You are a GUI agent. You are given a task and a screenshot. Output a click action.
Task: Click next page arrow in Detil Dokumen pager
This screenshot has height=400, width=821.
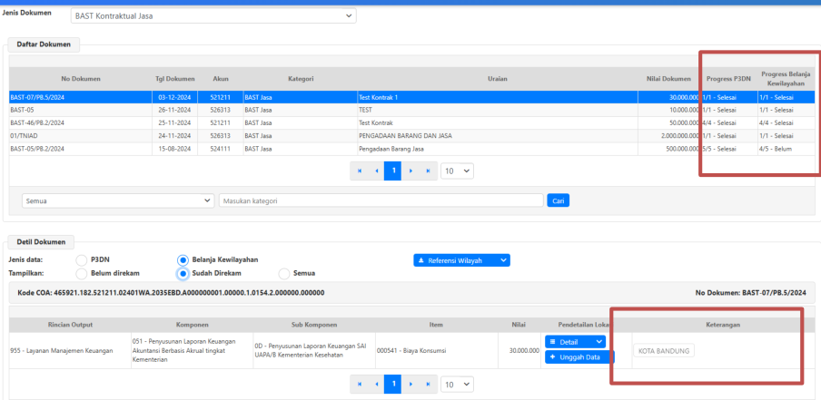pos(410,385)
